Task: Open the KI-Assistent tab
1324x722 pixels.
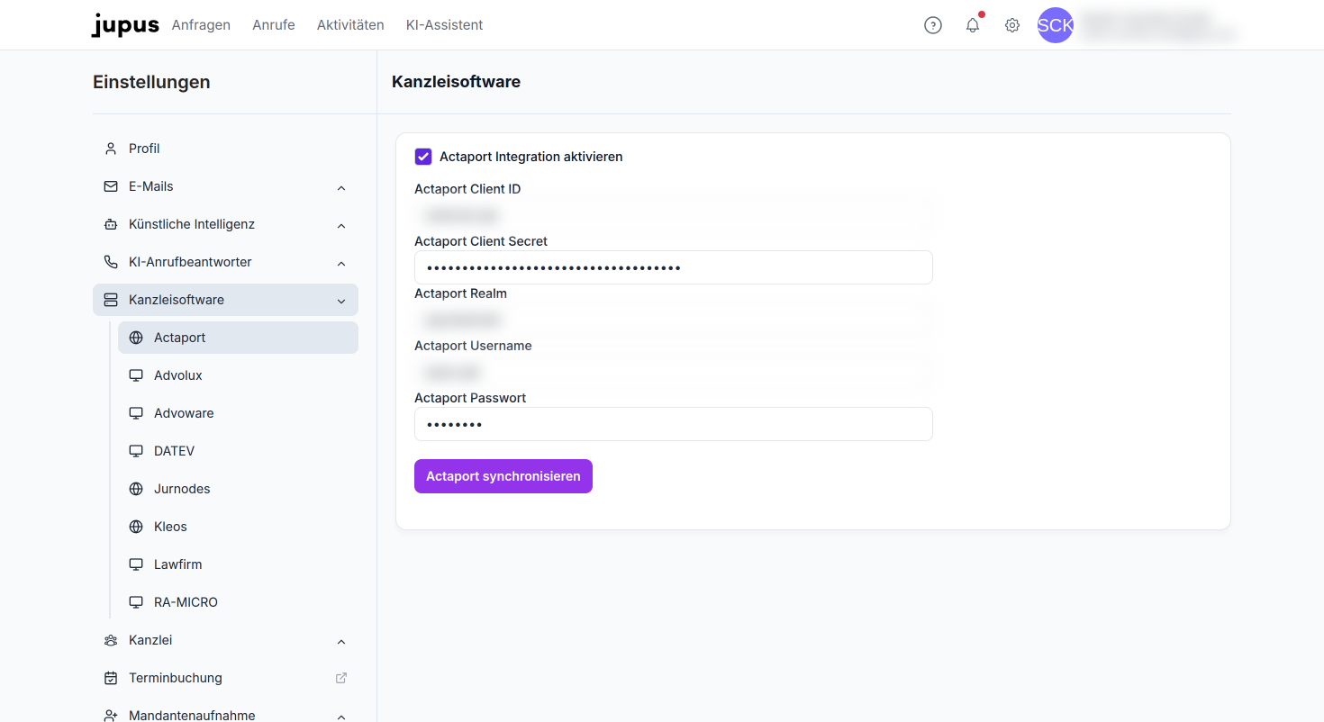Action: 445,25
